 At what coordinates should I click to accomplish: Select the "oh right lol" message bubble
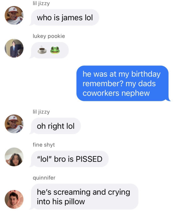click(x=55, y=126)
